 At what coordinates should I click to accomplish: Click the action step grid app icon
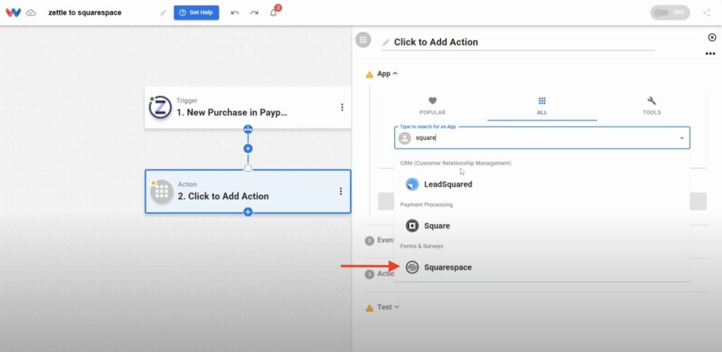[x=161, y=191]
